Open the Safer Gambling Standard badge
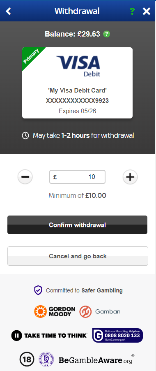Viewport: 156px width, 371px height. [x=46, y=360]
